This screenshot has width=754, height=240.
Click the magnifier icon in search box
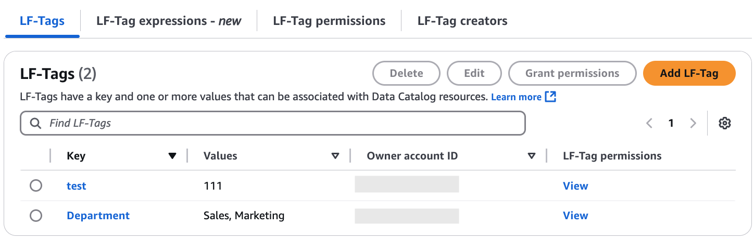(35, 123)
